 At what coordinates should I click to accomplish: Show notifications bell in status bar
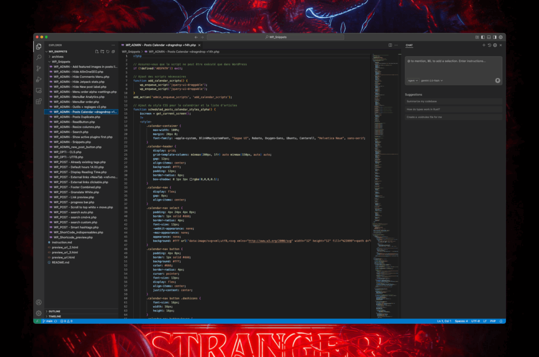pos(501,321)
